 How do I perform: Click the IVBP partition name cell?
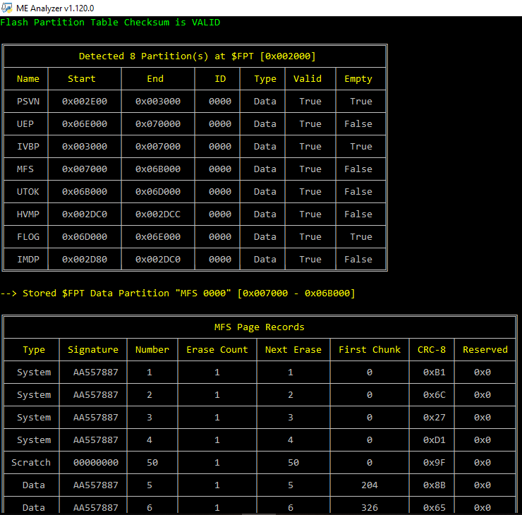(x=28, y=147)
